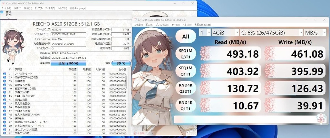Open the test count dropdown showing 1
Viewport: 330px width, 138px height.
(x=205, y=32)
